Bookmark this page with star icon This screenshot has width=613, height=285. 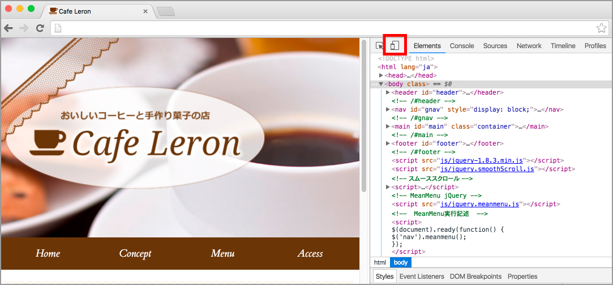click(x=601, y=28)
